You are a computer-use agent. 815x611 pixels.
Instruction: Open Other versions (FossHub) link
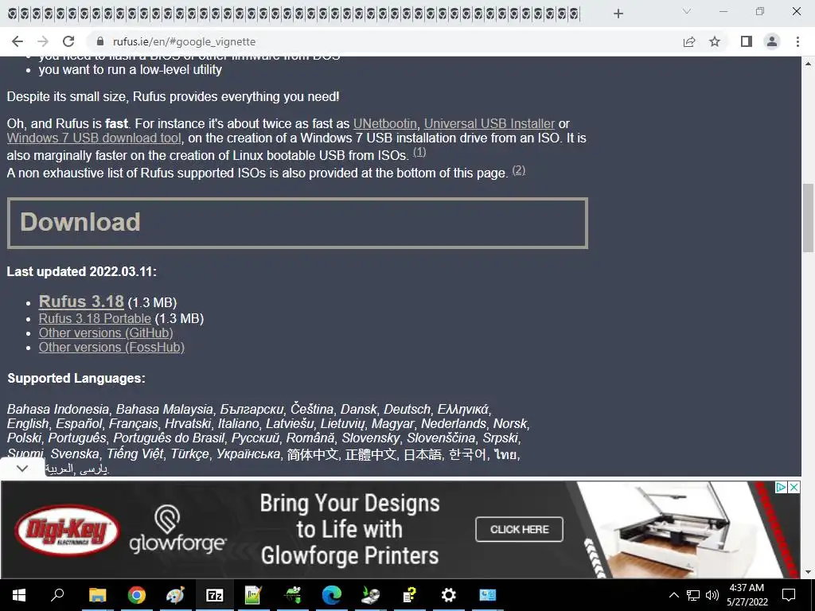[x=111, y=348]
